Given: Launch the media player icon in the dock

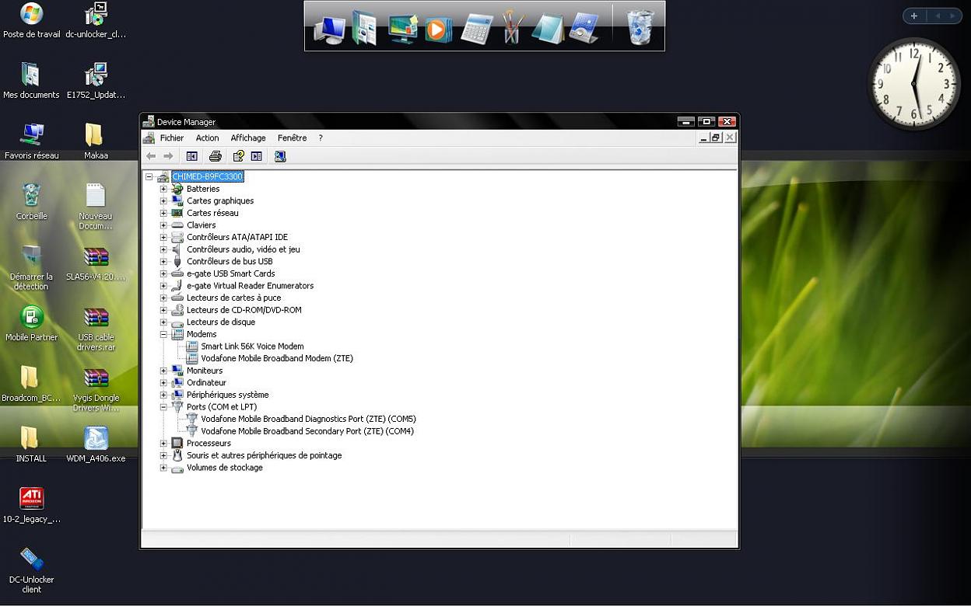Looking at the screenshot, I should (x=439, y=29).
